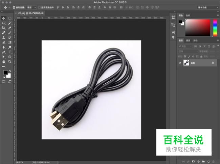Select the Crop tool
Viewport: 220px width, 164px height.
(3, 28)
